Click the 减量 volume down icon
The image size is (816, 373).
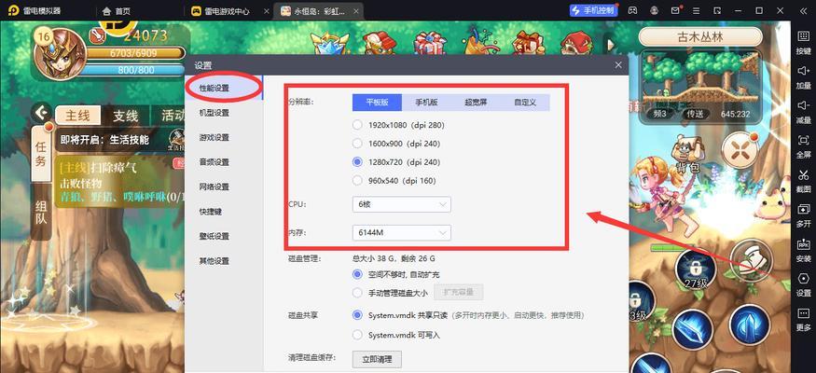(803, 105)
